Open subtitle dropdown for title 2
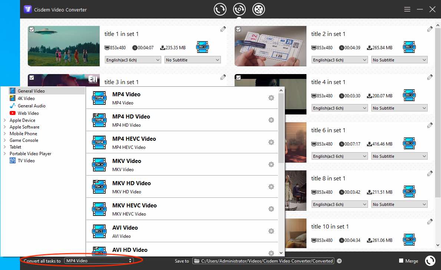Image resolution: width=441 pixels, height=270 pixels. (399, 60)
